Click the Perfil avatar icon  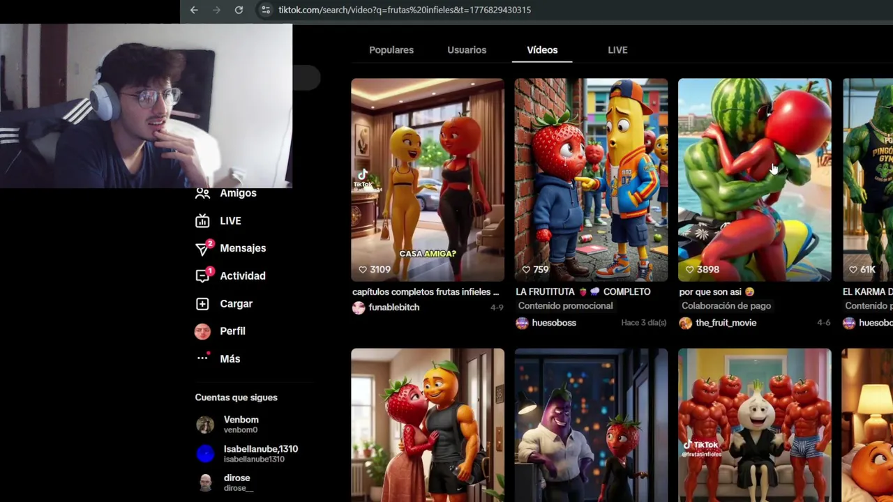point(202,331)
